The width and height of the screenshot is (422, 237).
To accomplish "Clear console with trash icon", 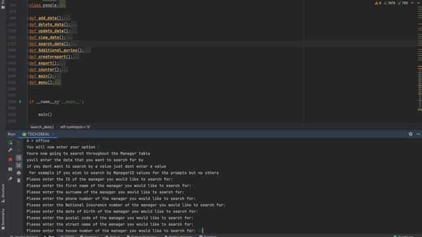I will click(18, 180).
